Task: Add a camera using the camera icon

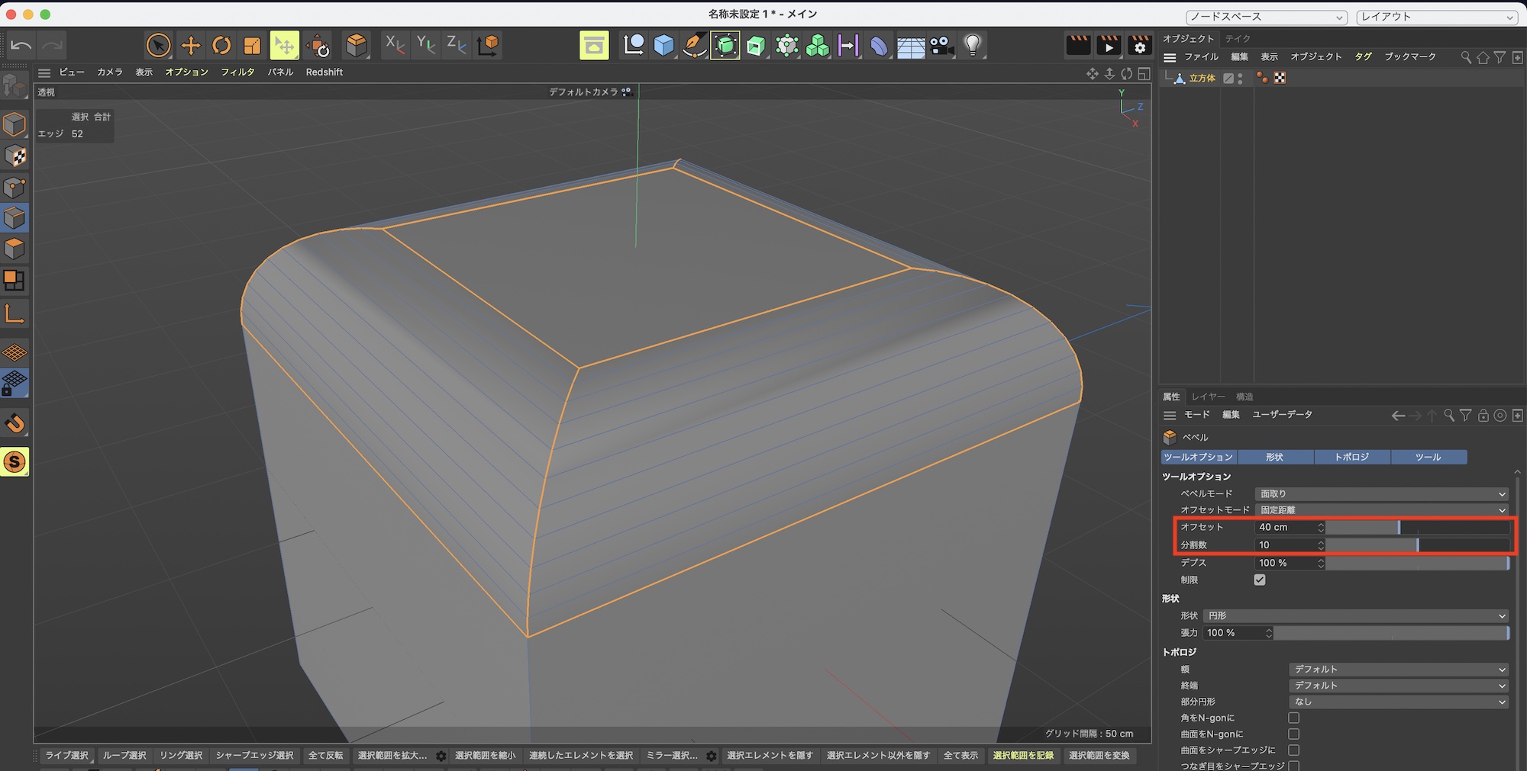Action: [941, 46]
